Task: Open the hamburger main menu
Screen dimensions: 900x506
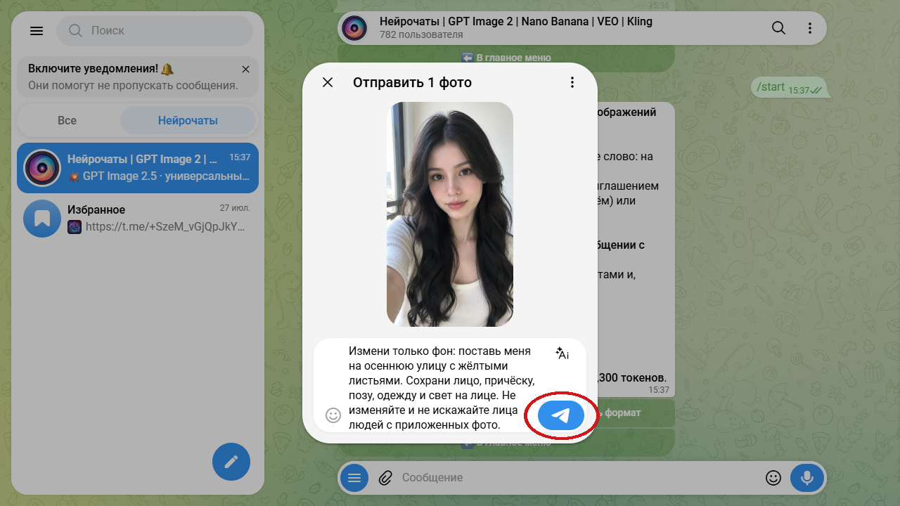Action: [37, 31]
